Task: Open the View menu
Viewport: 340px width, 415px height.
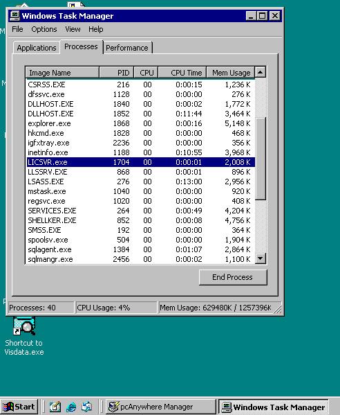Action: click(x=73, y=29)
